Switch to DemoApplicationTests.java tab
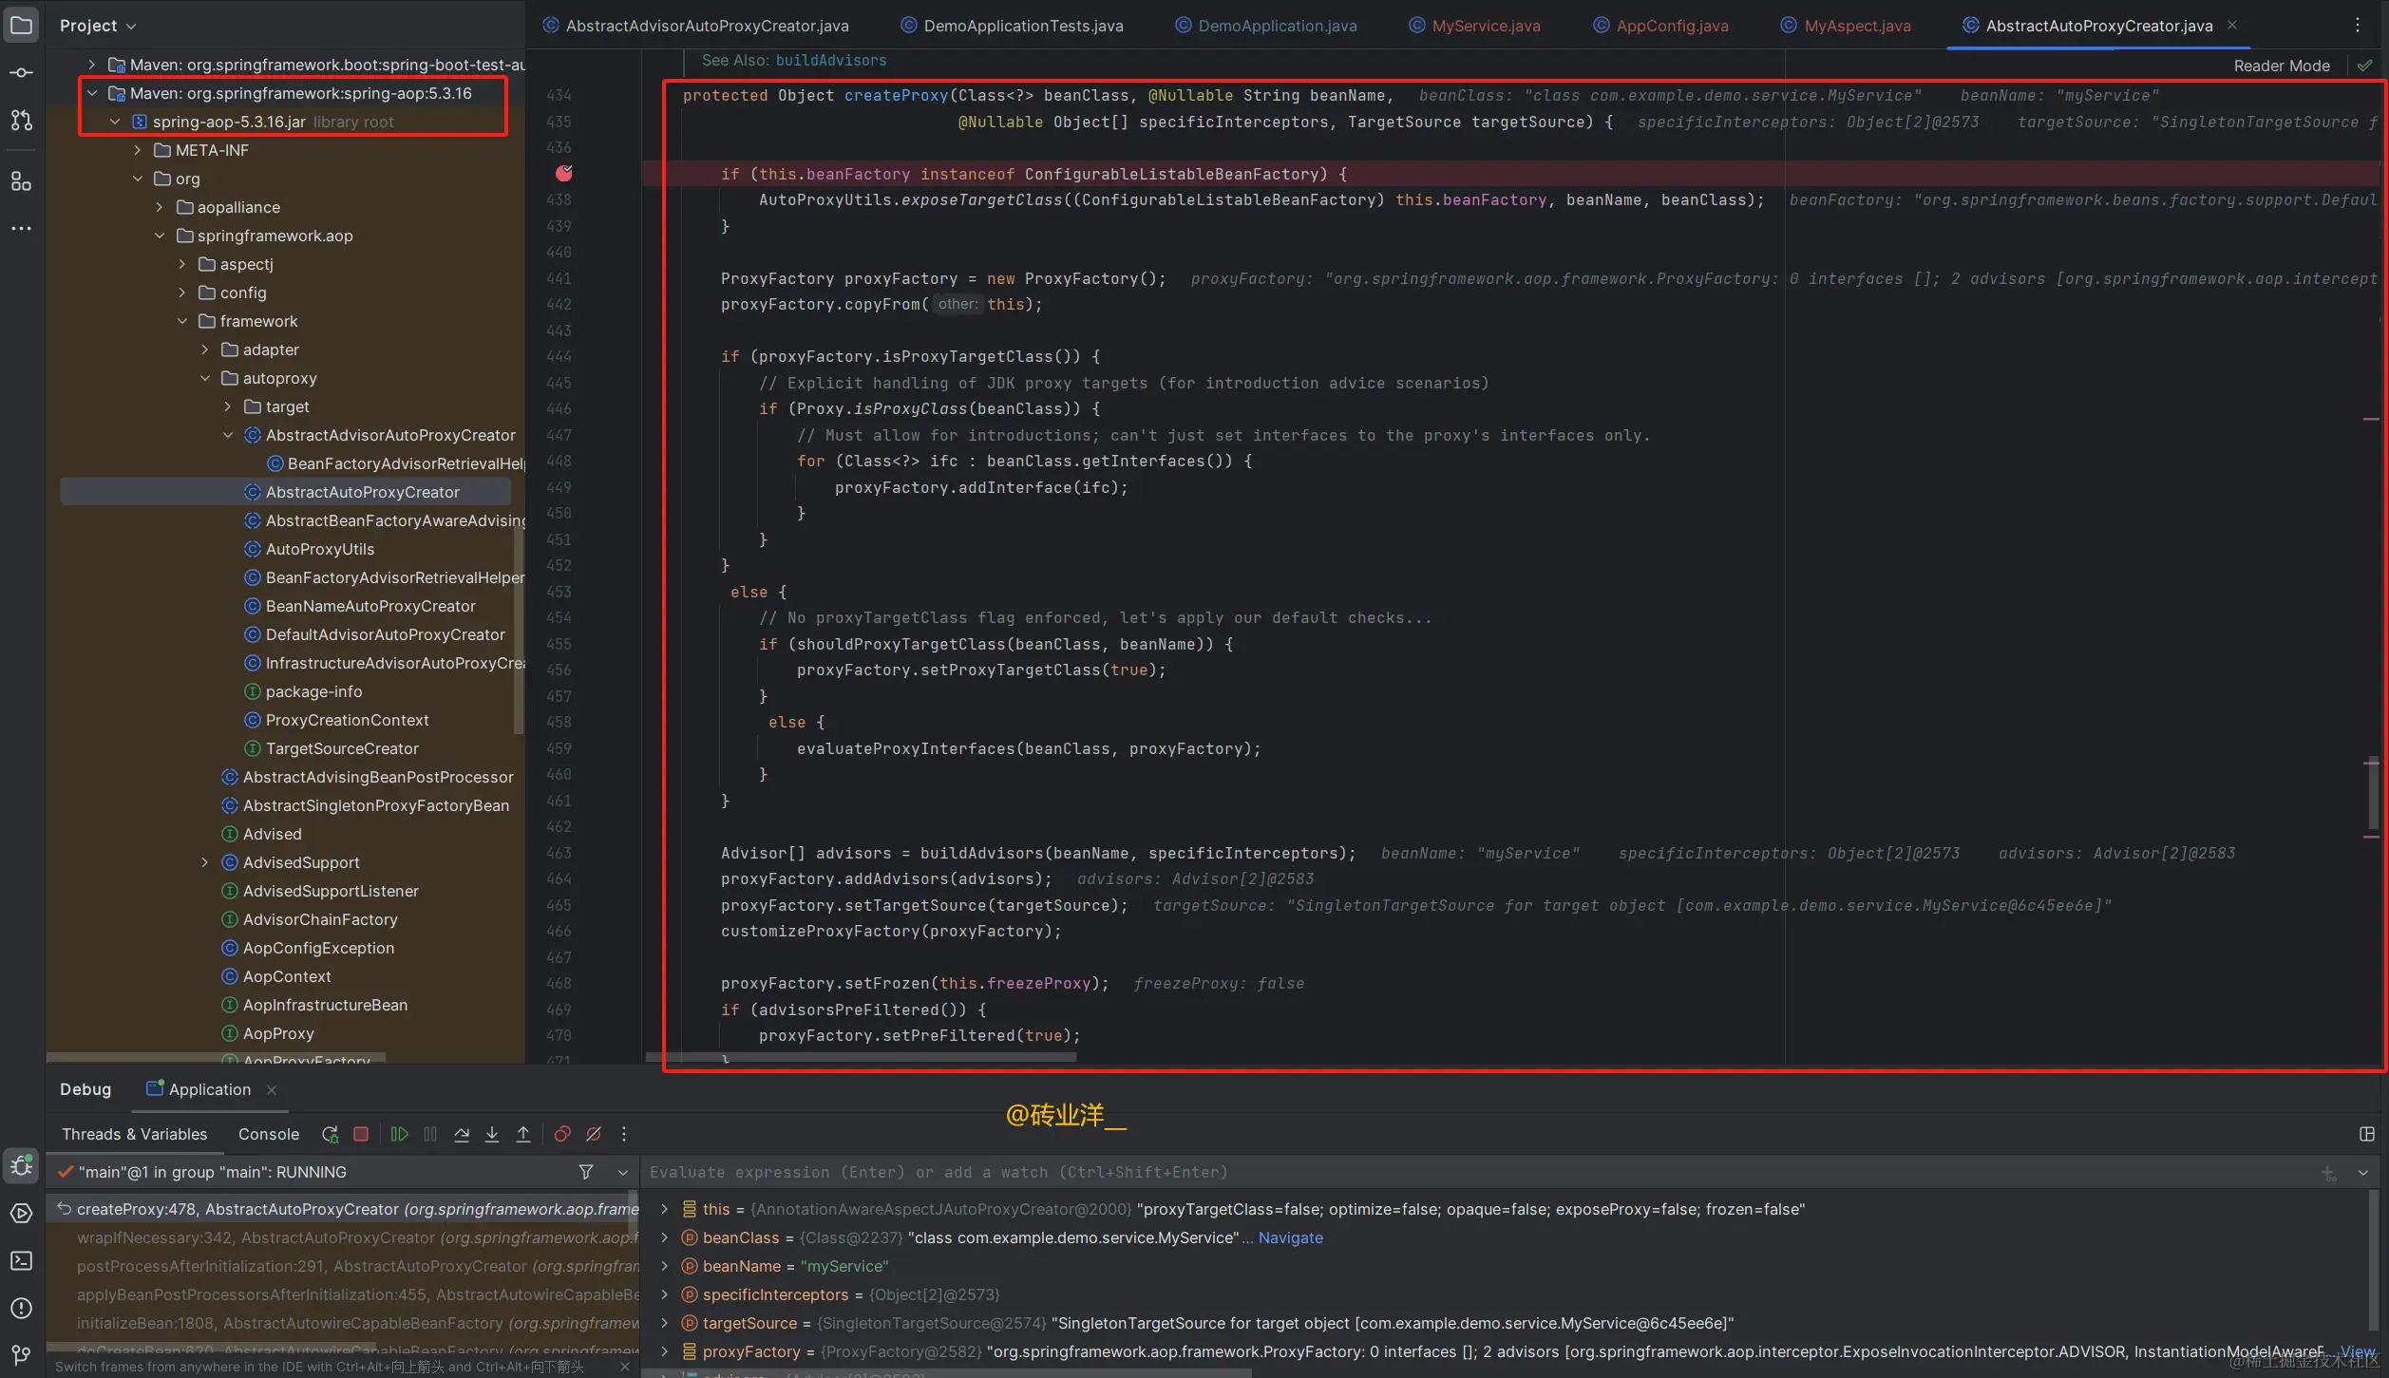 (x=1012, y=26)
